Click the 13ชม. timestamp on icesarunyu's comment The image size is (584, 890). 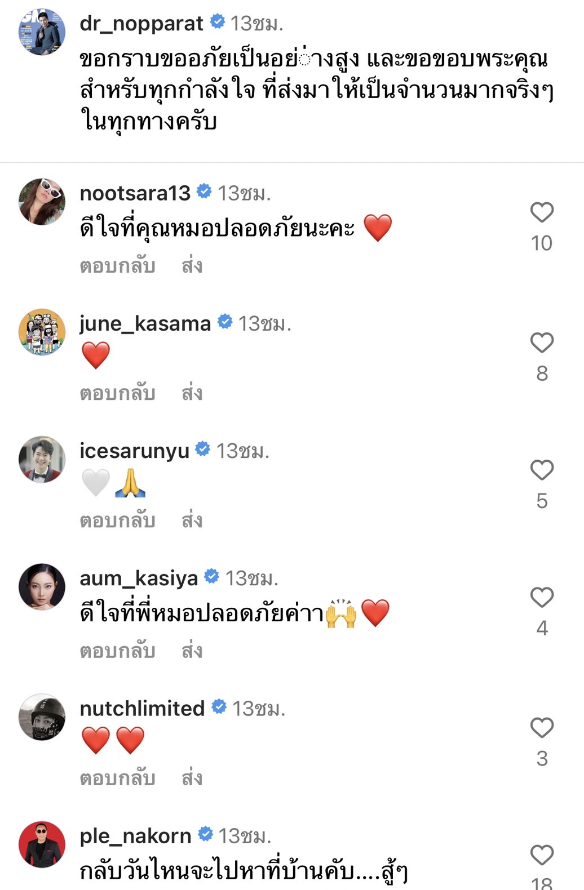pyautogui.click(x=244, y=450)
